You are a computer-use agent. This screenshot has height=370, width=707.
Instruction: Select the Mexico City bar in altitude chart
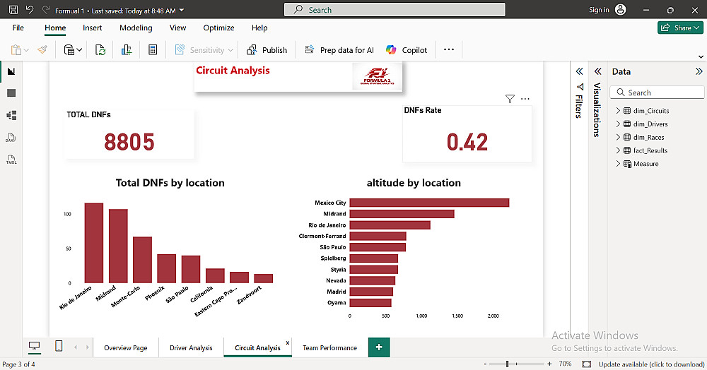point(429,203)
